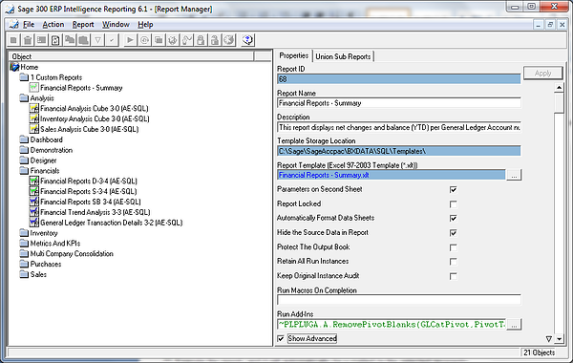The width and height of the screenshot is (573, 363).
Task: Click the gray square Add toolbar icon
Action: (x=13, y=40)
